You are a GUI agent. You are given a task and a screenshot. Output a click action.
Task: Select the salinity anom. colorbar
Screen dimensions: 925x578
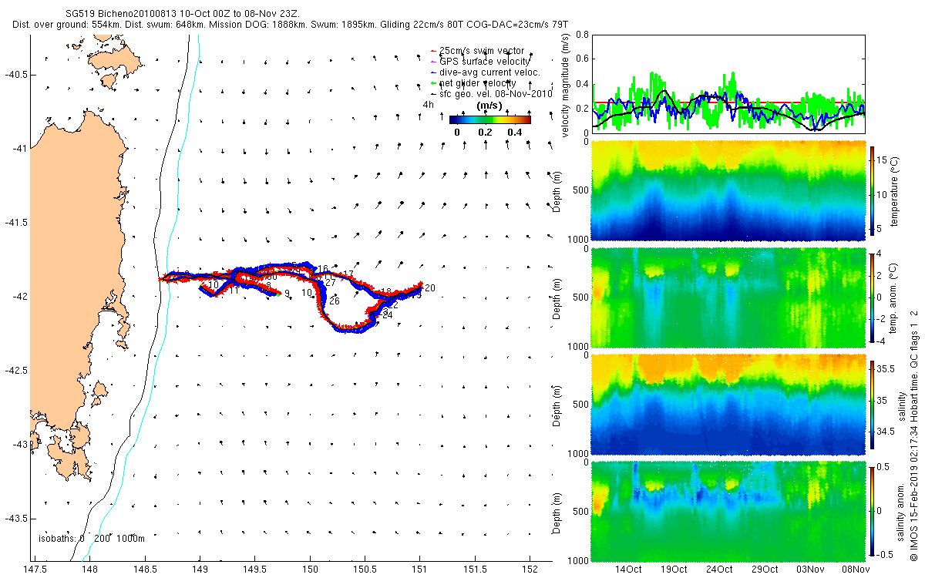tap(874, 511)
